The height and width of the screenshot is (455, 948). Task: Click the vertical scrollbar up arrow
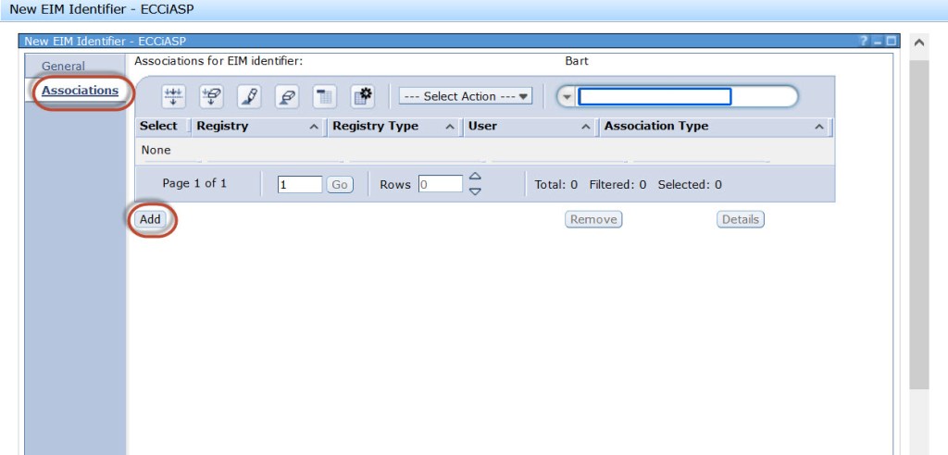coord(918,43)
